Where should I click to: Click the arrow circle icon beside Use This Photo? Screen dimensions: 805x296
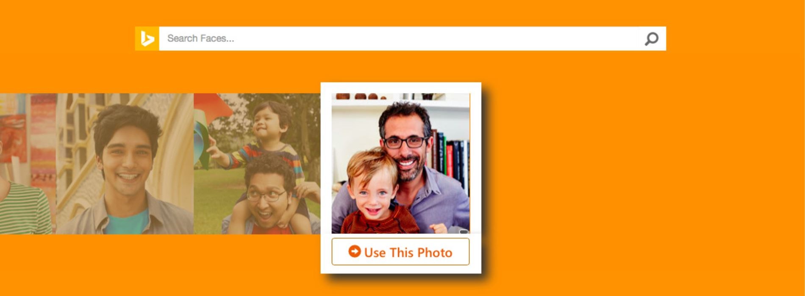pyautogui.click(x=354, y=251)
